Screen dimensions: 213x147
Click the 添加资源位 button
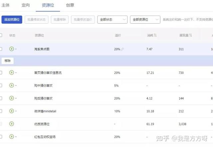coord(12,20)
